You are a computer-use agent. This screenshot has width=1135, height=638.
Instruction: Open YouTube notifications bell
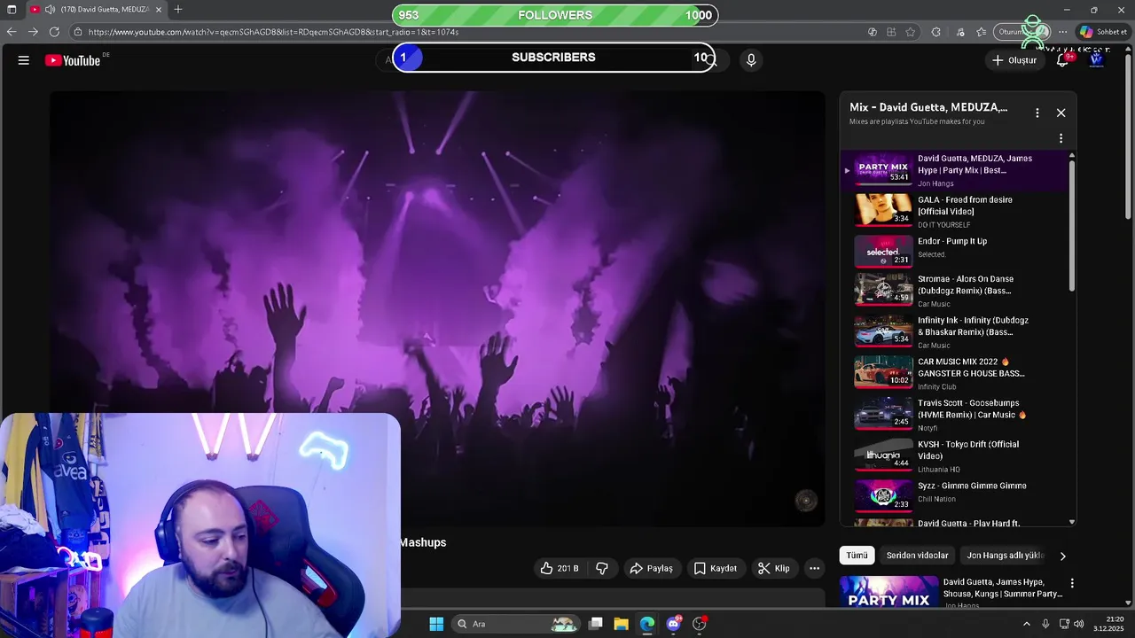click(1062, 60)
